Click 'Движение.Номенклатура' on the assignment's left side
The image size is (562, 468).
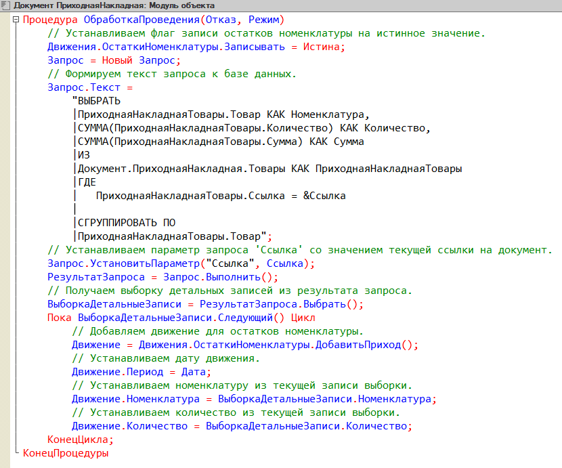point(135,399)
